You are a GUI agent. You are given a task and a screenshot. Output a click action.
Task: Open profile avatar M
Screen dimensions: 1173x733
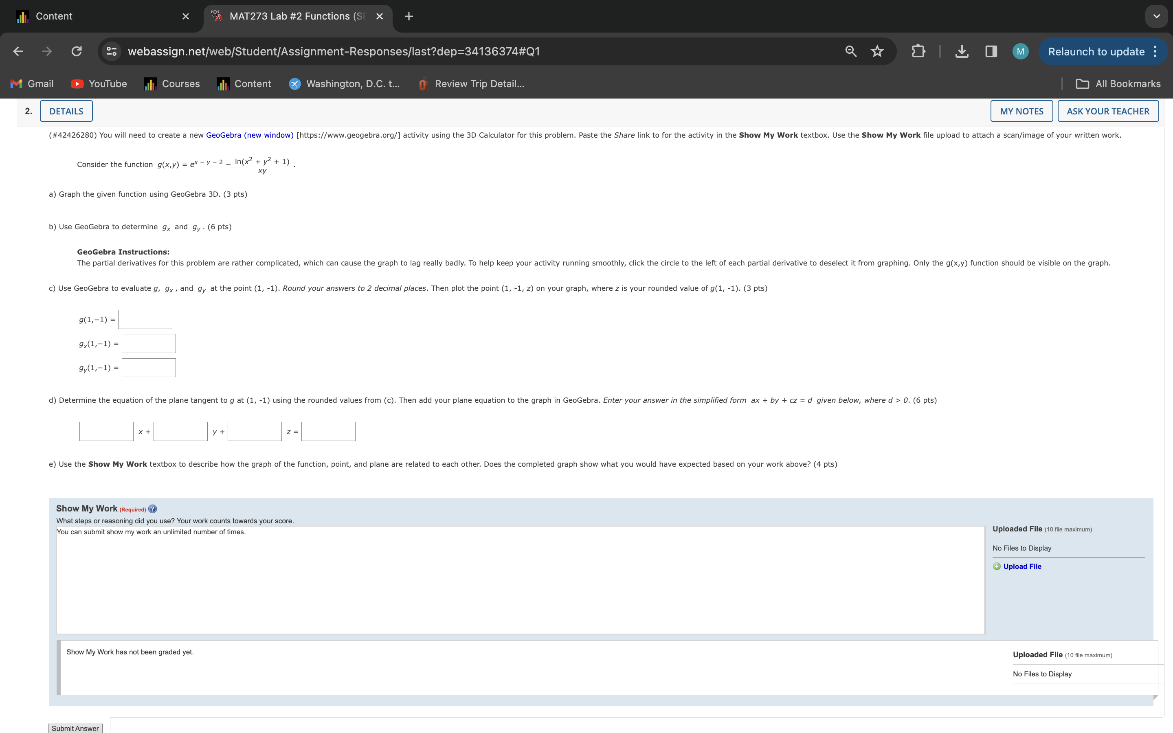1020,51
